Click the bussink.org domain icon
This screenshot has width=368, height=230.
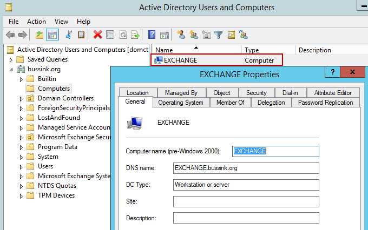(x=21, y=69)
